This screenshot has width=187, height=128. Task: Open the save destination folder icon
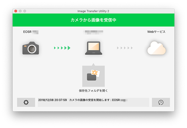[93, 76]
